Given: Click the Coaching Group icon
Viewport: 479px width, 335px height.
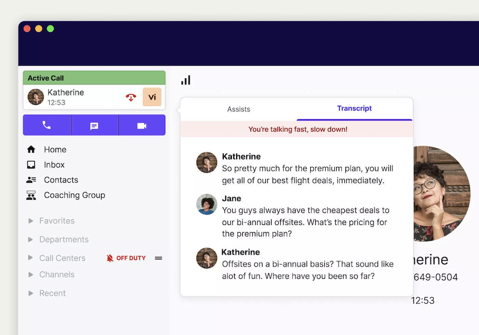Looking at the screenshot, I should click(31, 195).
